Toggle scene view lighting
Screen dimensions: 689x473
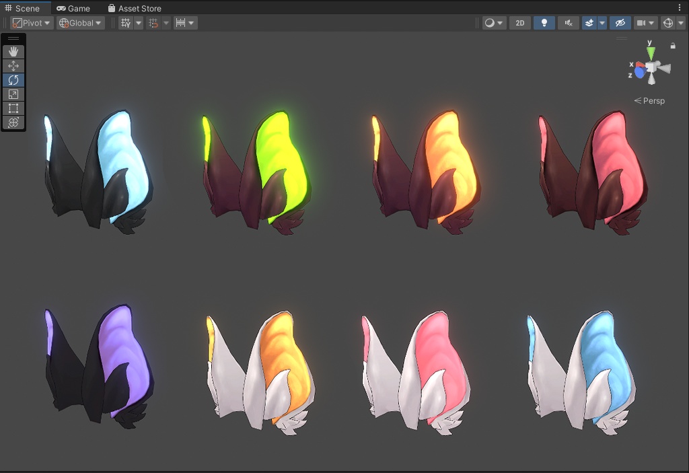(544, 22)
